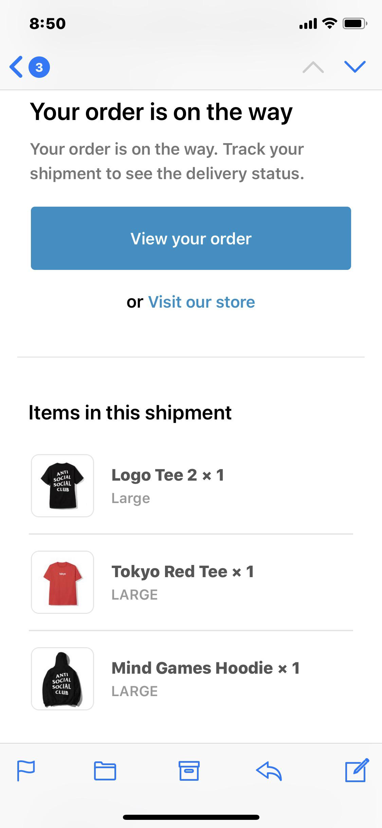Screen dimensions: 382x828
Task: Open the Visit our store link
Action: (201, 302)
